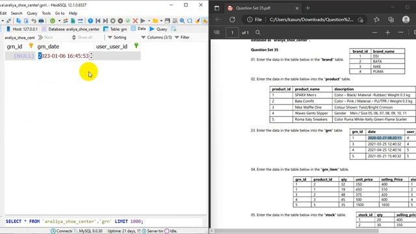Click the broom Clear icon
Viewport: 416px width, 234px height.
[198, 21]
